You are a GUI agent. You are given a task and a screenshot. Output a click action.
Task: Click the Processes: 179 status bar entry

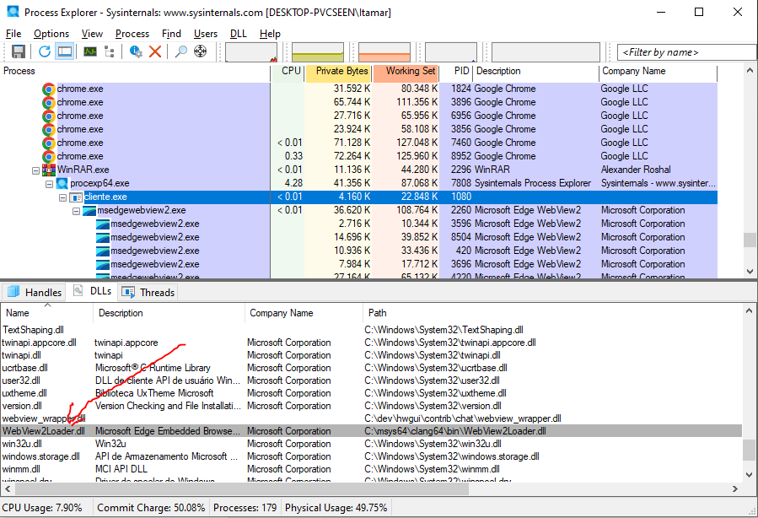tap(245, 508)
